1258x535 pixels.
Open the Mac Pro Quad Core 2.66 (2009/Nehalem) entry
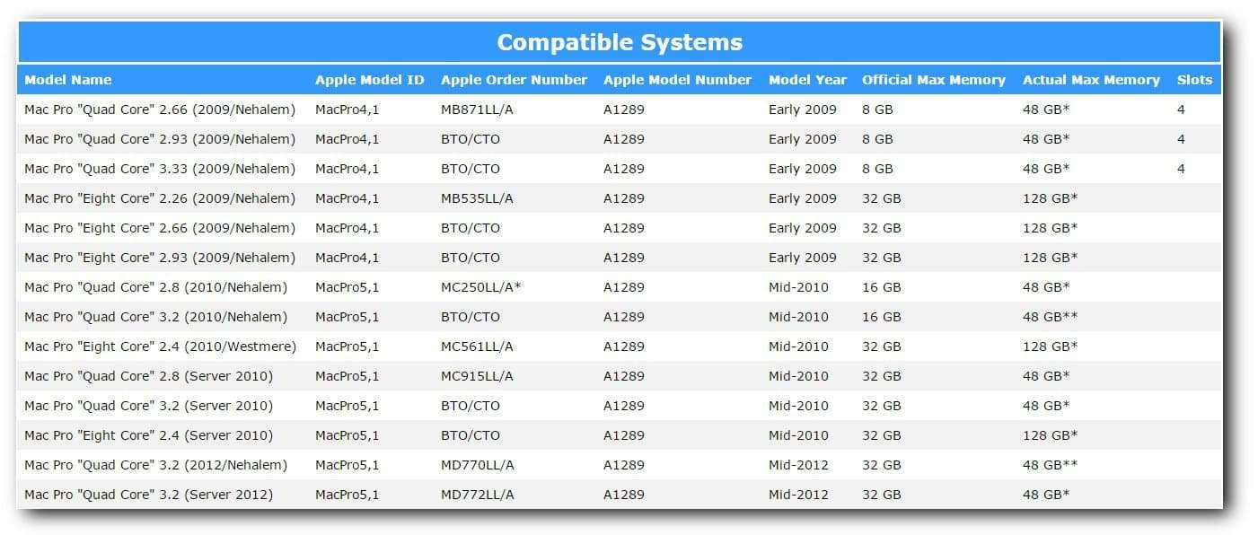coord(160,110)
